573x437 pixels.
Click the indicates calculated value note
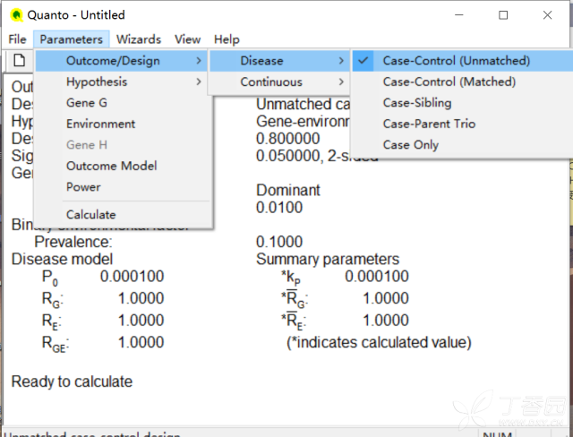pos(379,343)
